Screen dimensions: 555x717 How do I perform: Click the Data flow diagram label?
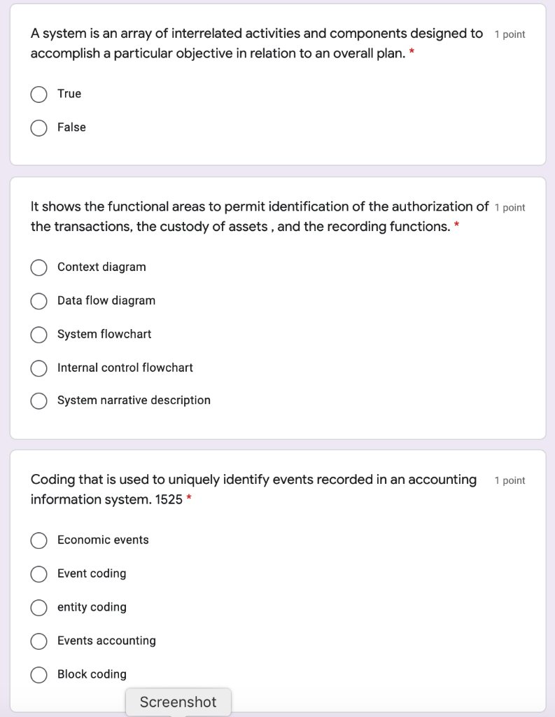[106, 300]
